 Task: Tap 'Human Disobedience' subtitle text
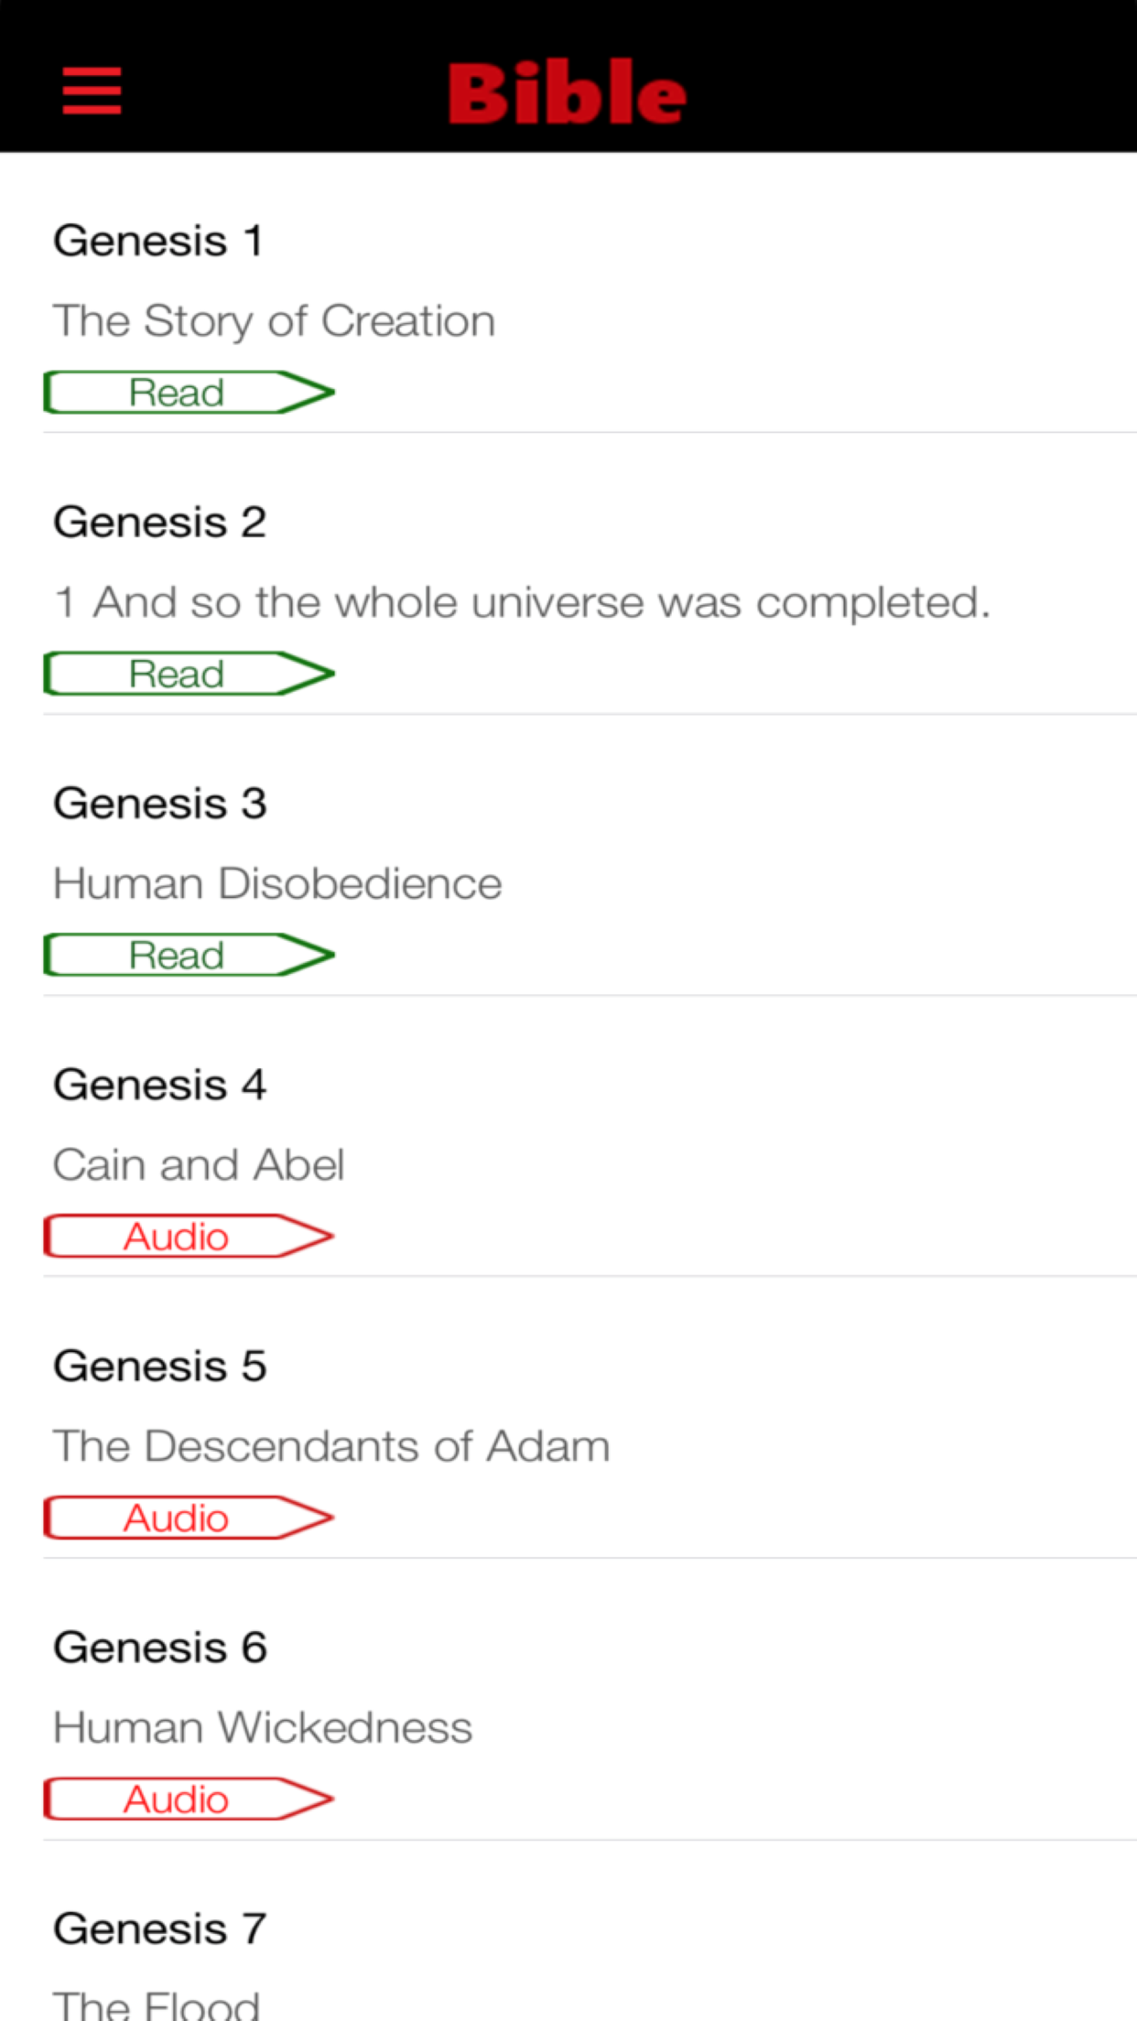click(277, 884)
